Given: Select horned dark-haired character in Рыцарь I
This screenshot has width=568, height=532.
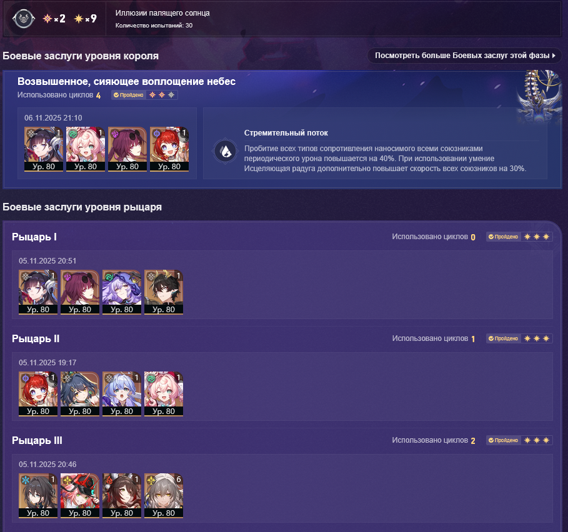Looking at the screenshot, I should [x=164, y=292].
